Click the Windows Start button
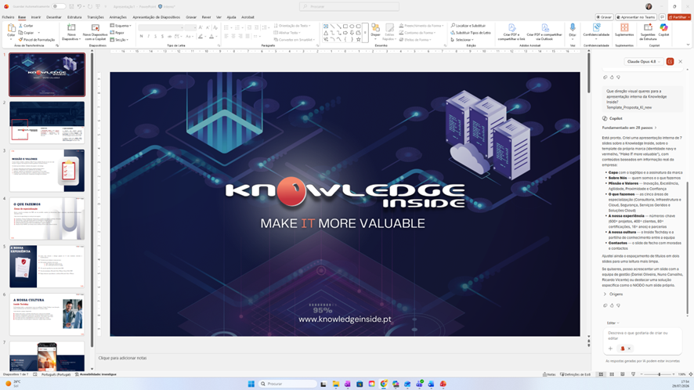The image size is (694, 390). tap(251, 384)
